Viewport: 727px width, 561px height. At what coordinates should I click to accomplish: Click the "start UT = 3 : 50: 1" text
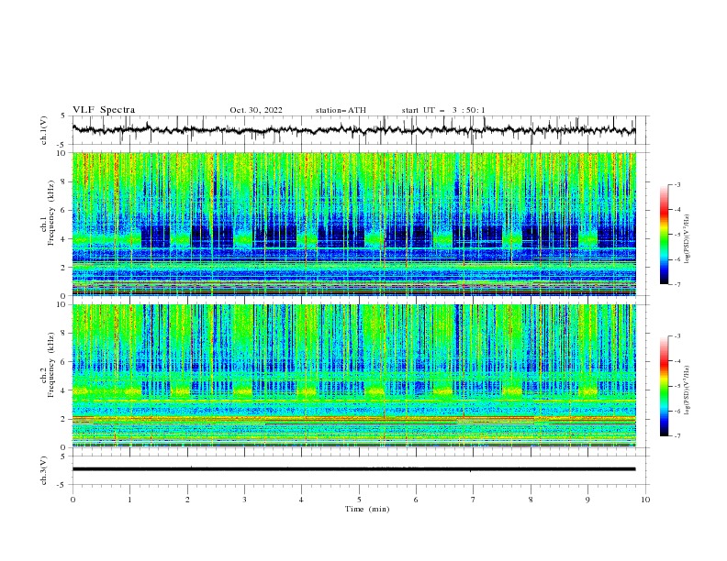pyautogui.click(x=443, y=110)
